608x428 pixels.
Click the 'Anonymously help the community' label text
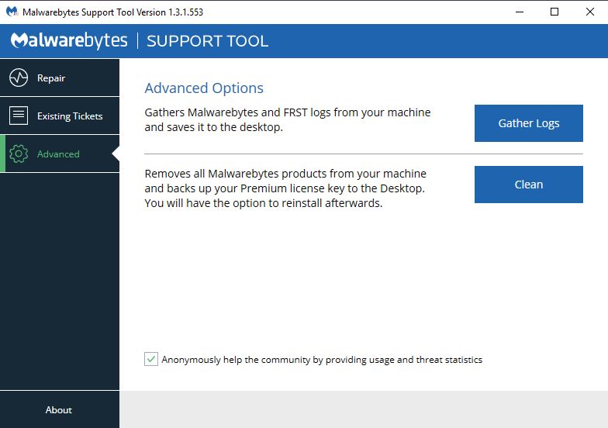click(322, 360)
